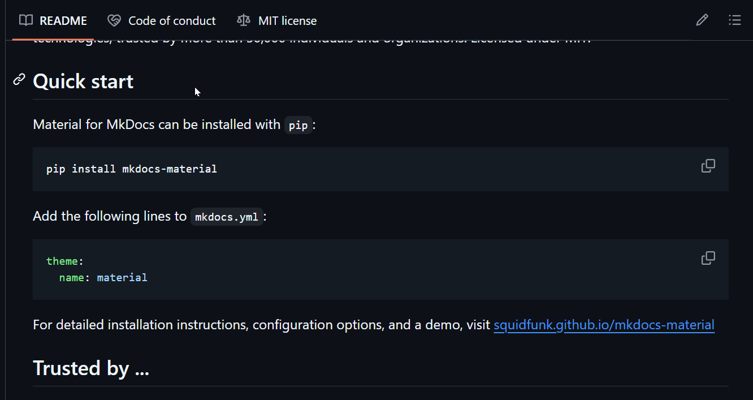The width and height of the screenshot is (753, 400).
Task: Click the green name key in YAML
Action: (72, 277)
